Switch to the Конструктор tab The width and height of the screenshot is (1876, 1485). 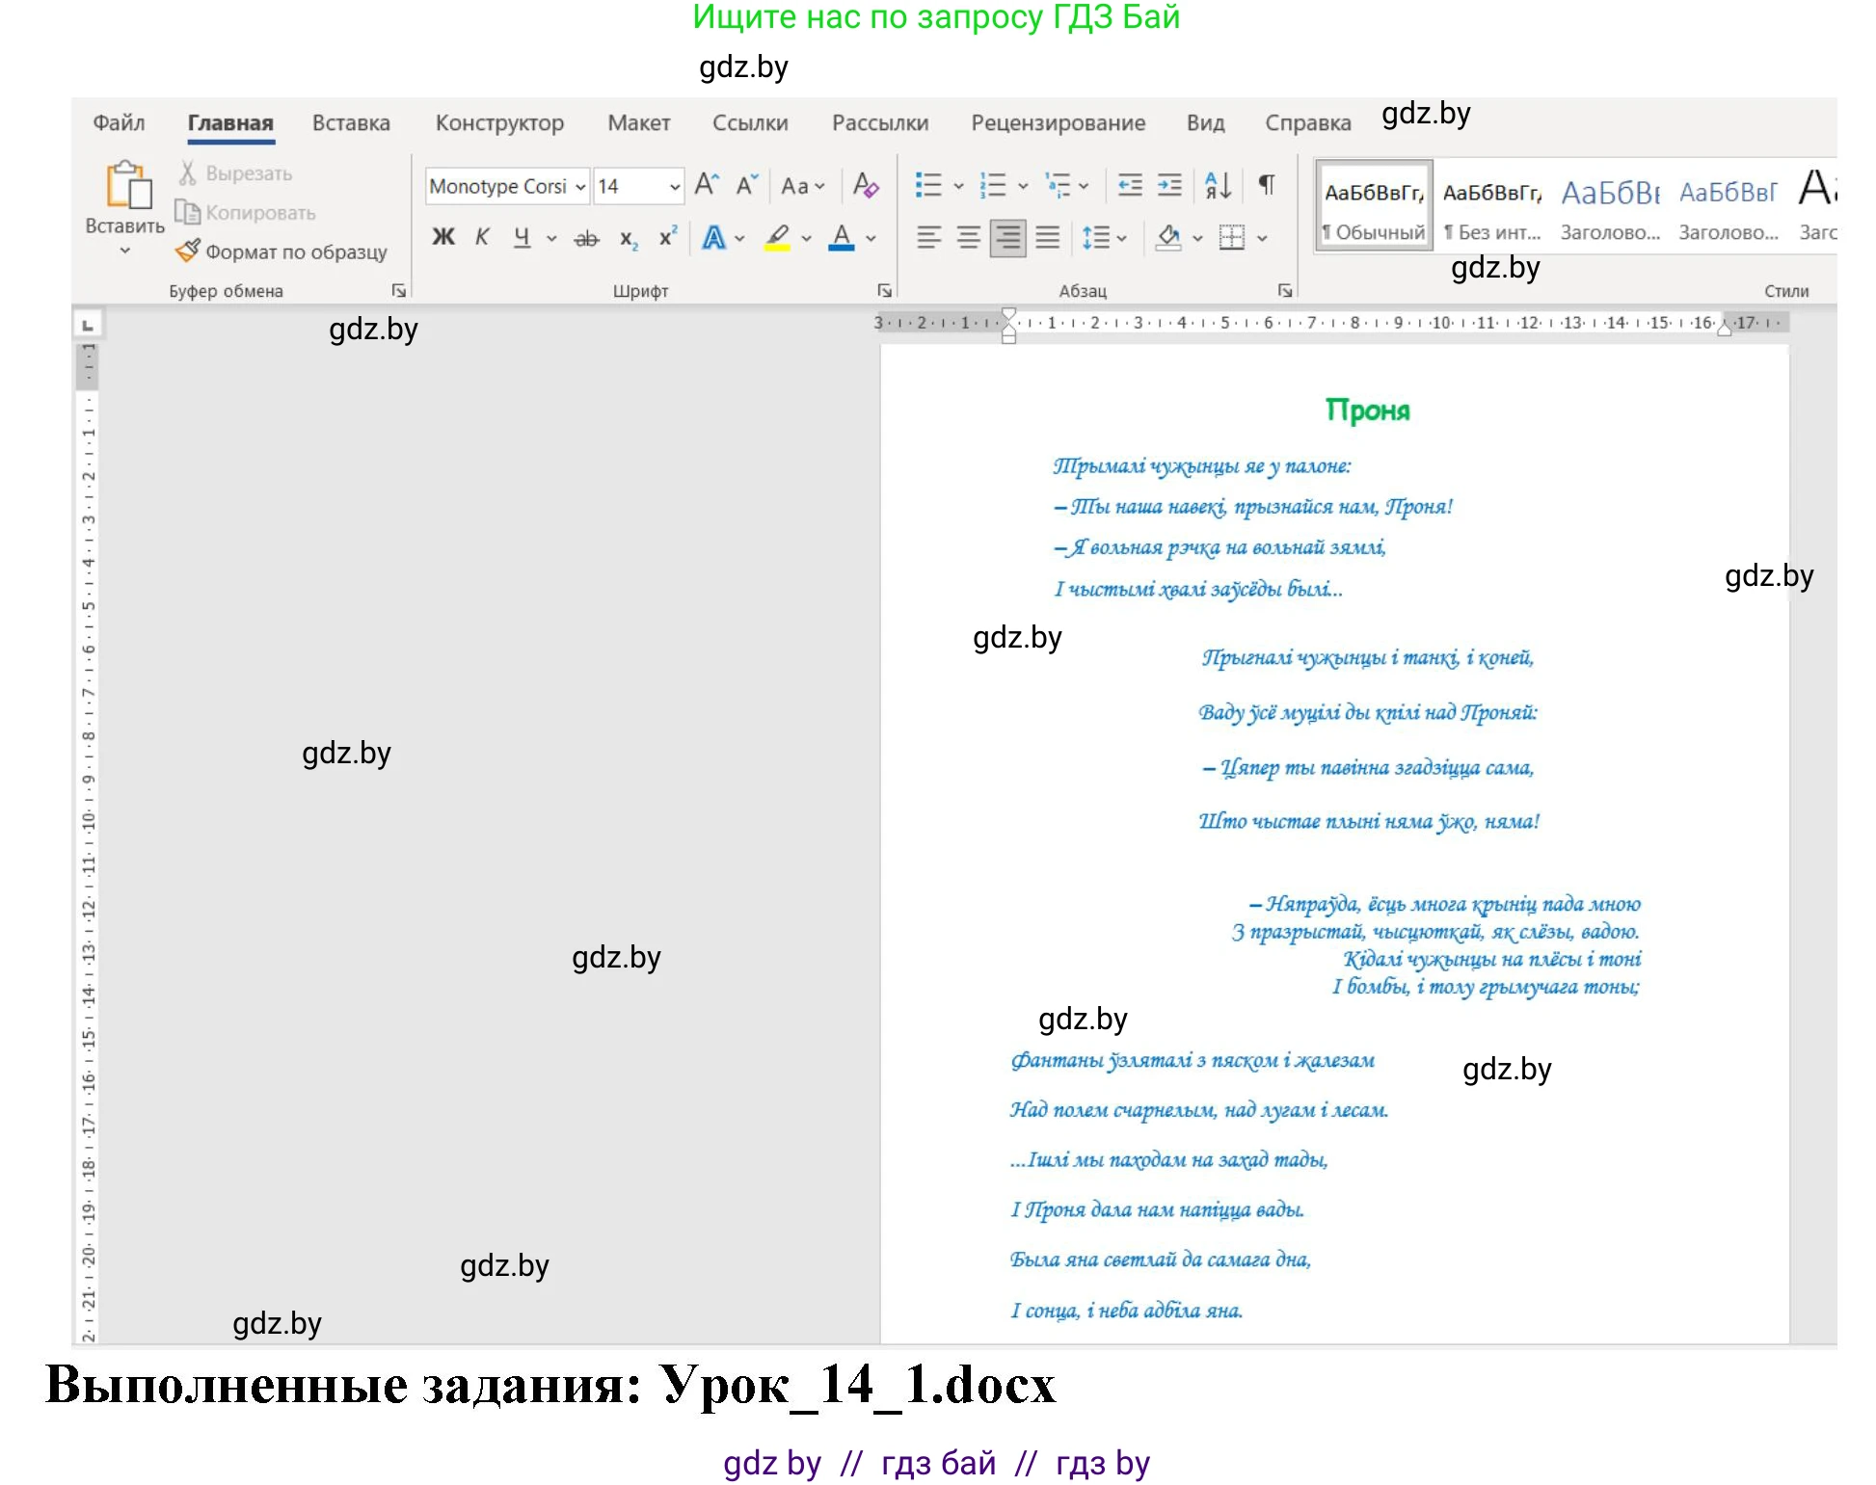[x=499, y=123]
